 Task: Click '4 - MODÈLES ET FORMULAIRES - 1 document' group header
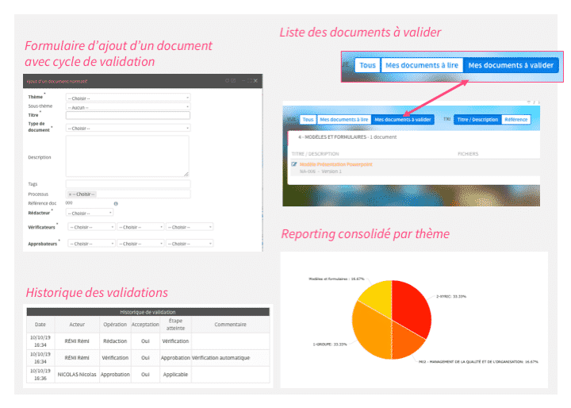pyautogui.click(x=347, y=137)
